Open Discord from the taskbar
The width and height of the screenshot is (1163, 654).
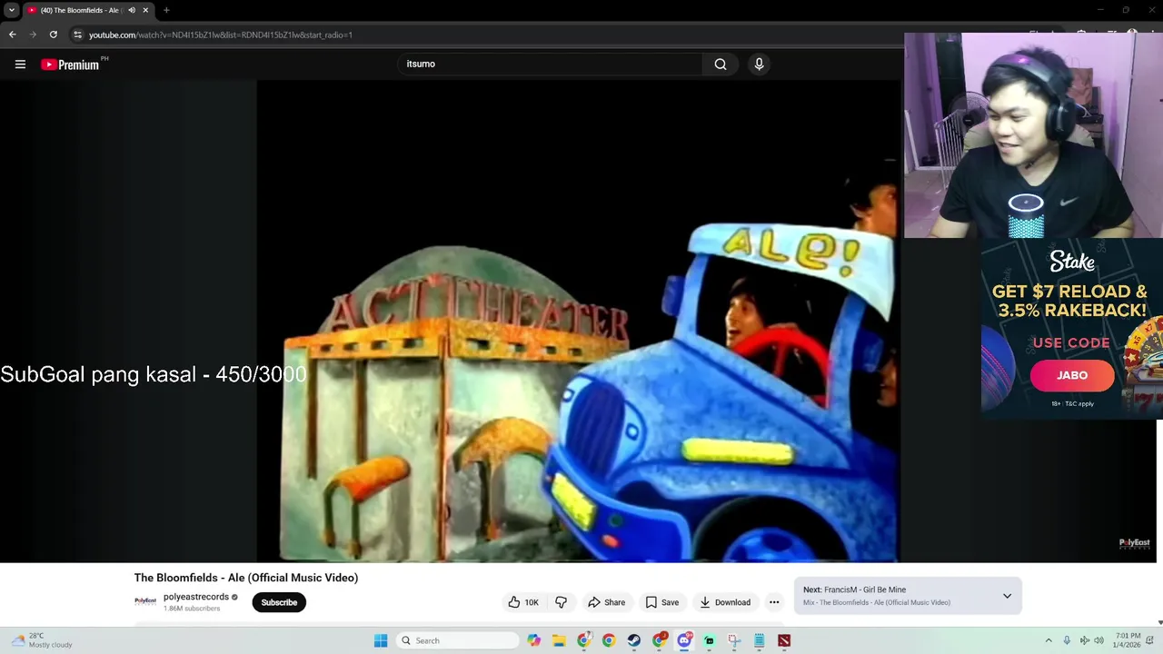point(684,640)
